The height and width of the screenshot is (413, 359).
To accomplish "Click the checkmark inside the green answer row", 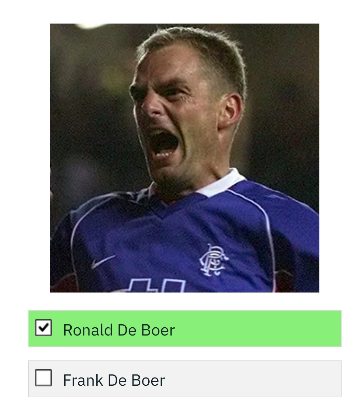I will pyautogui.click(x=43, y=328).
